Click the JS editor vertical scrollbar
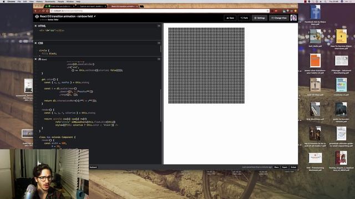This screenshot has height=199, width=355. [x=161, y=106]
